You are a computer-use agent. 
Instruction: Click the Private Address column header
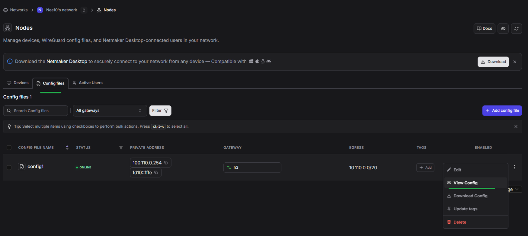pyautogui.click(x=147, y=148)
